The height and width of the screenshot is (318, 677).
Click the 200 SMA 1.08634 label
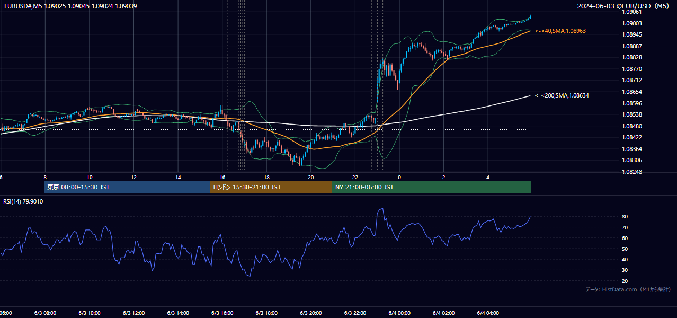tap(562, 95)
